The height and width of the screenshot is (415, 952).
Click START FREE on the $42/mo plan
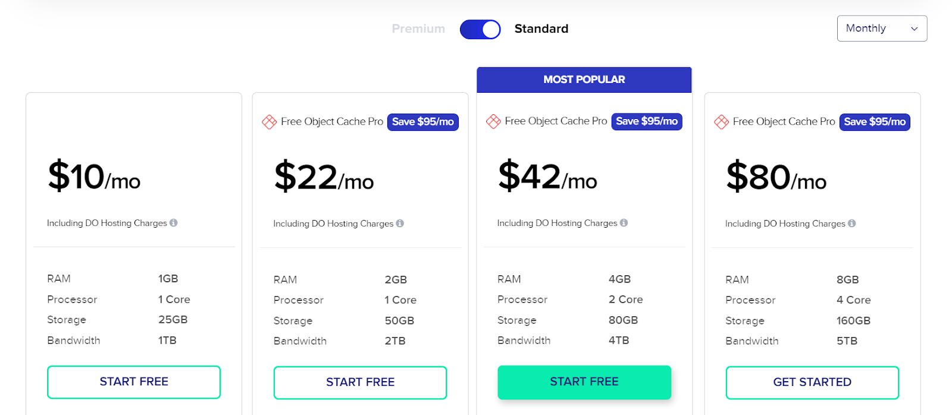click(584, 382)
